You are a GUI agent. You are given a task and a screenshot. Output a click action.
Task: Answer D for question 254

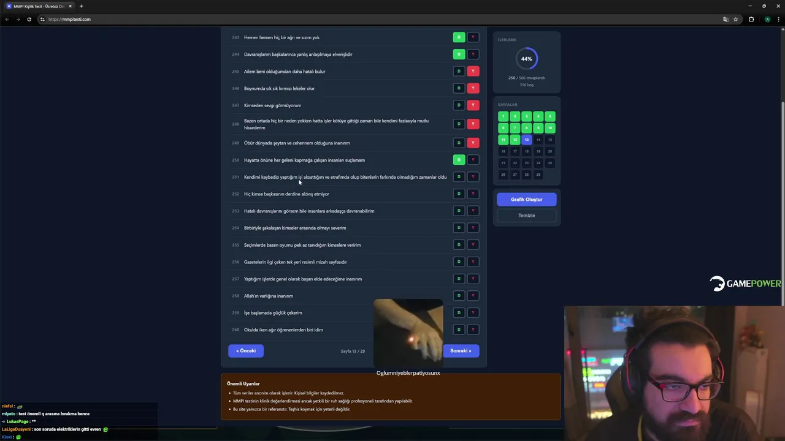(x=459, y=228)
